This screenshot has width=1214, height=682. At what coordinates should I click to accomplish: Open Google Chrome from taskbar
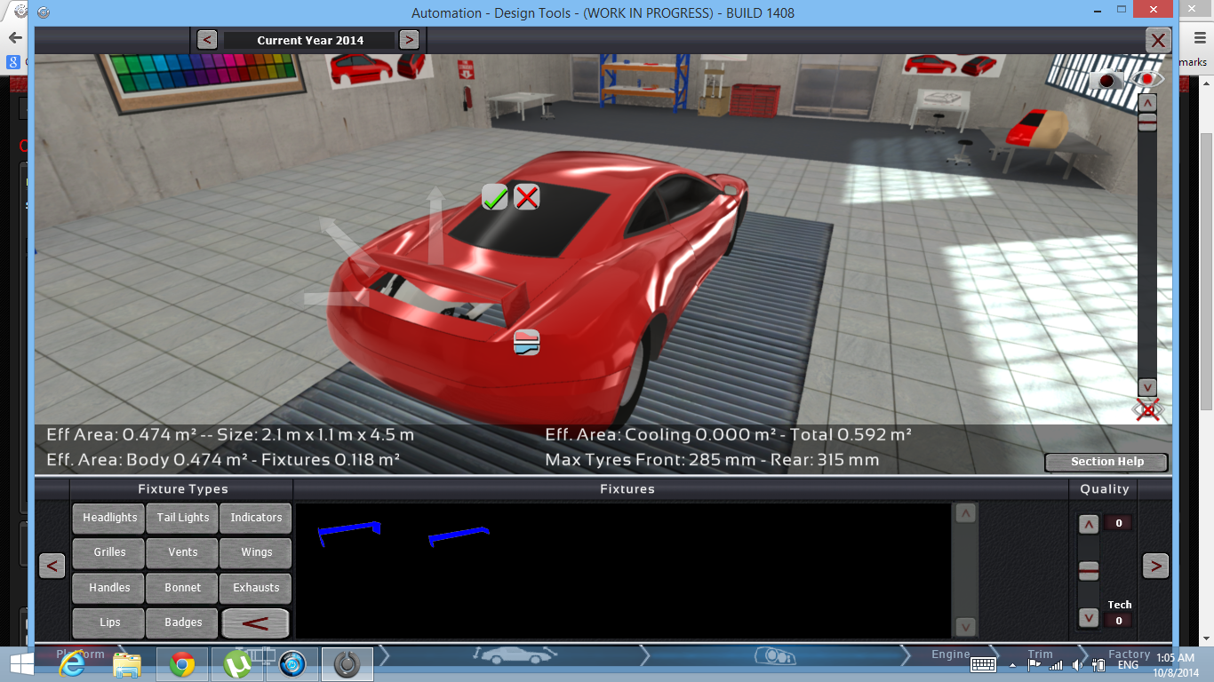point(182,664)
